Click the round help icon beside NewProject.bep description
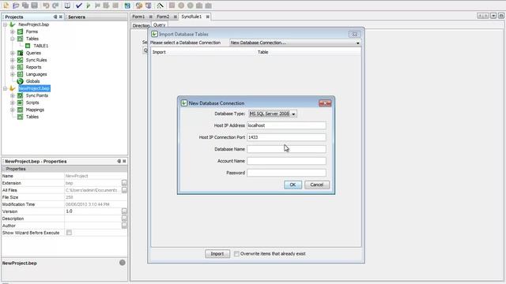The width and height of the screenshot is (506, 284). (x=123, y=263)
